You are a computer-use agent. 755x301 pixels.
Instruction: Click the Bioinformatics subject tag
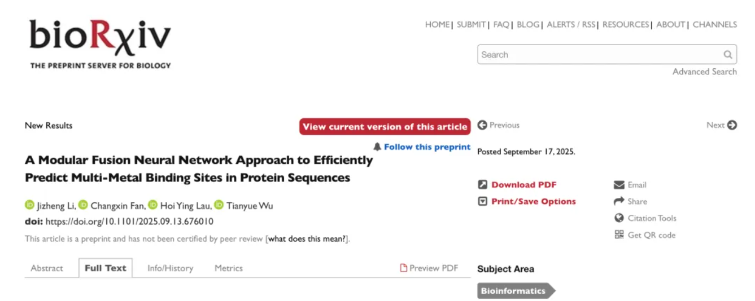point(513,291)
